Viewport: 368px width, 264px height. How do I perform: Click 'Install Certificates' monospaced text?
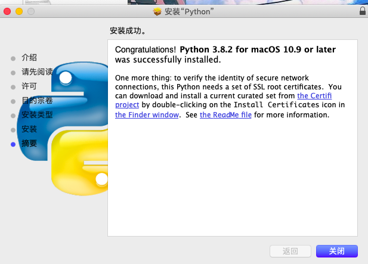(x=277, y=104)
